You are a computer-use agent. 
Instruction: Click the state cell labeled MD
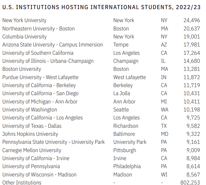pyautogui.click(x=165, y=134)
